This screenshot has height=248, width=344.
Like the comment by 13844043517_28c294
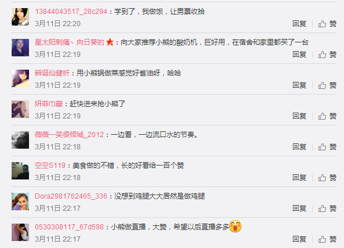(327, 24)
